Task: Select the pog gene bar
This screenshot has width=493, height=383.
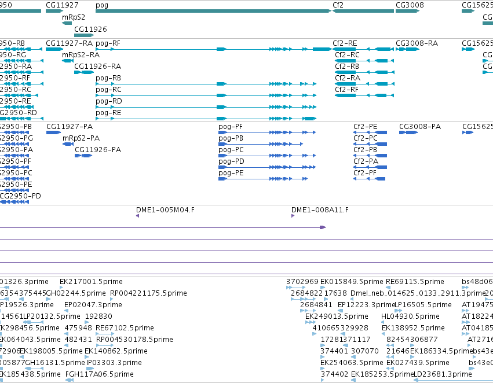Action: (214, 11)
